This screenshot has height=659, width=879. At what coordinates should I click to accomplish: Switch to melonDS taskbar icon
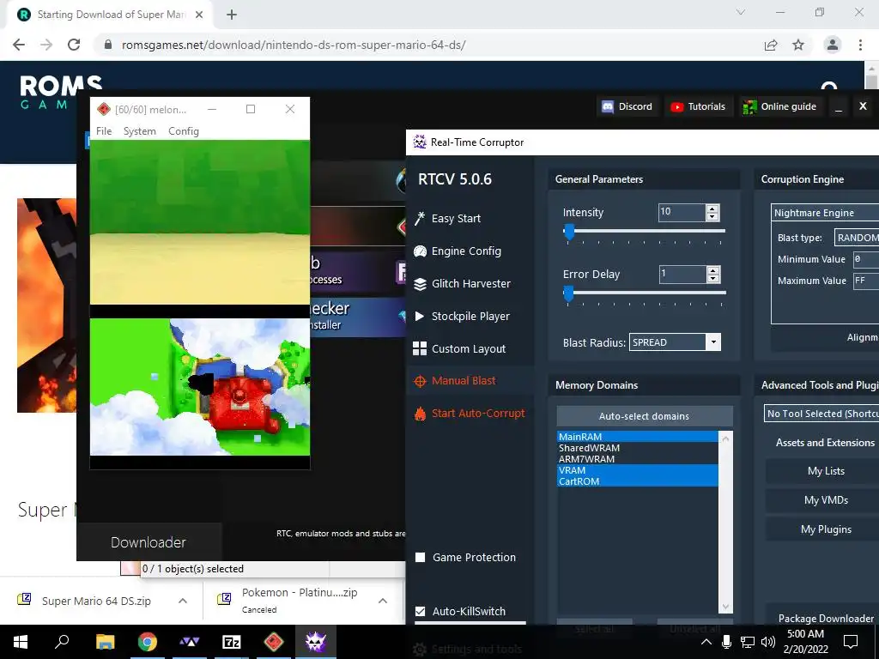point(274,642)
